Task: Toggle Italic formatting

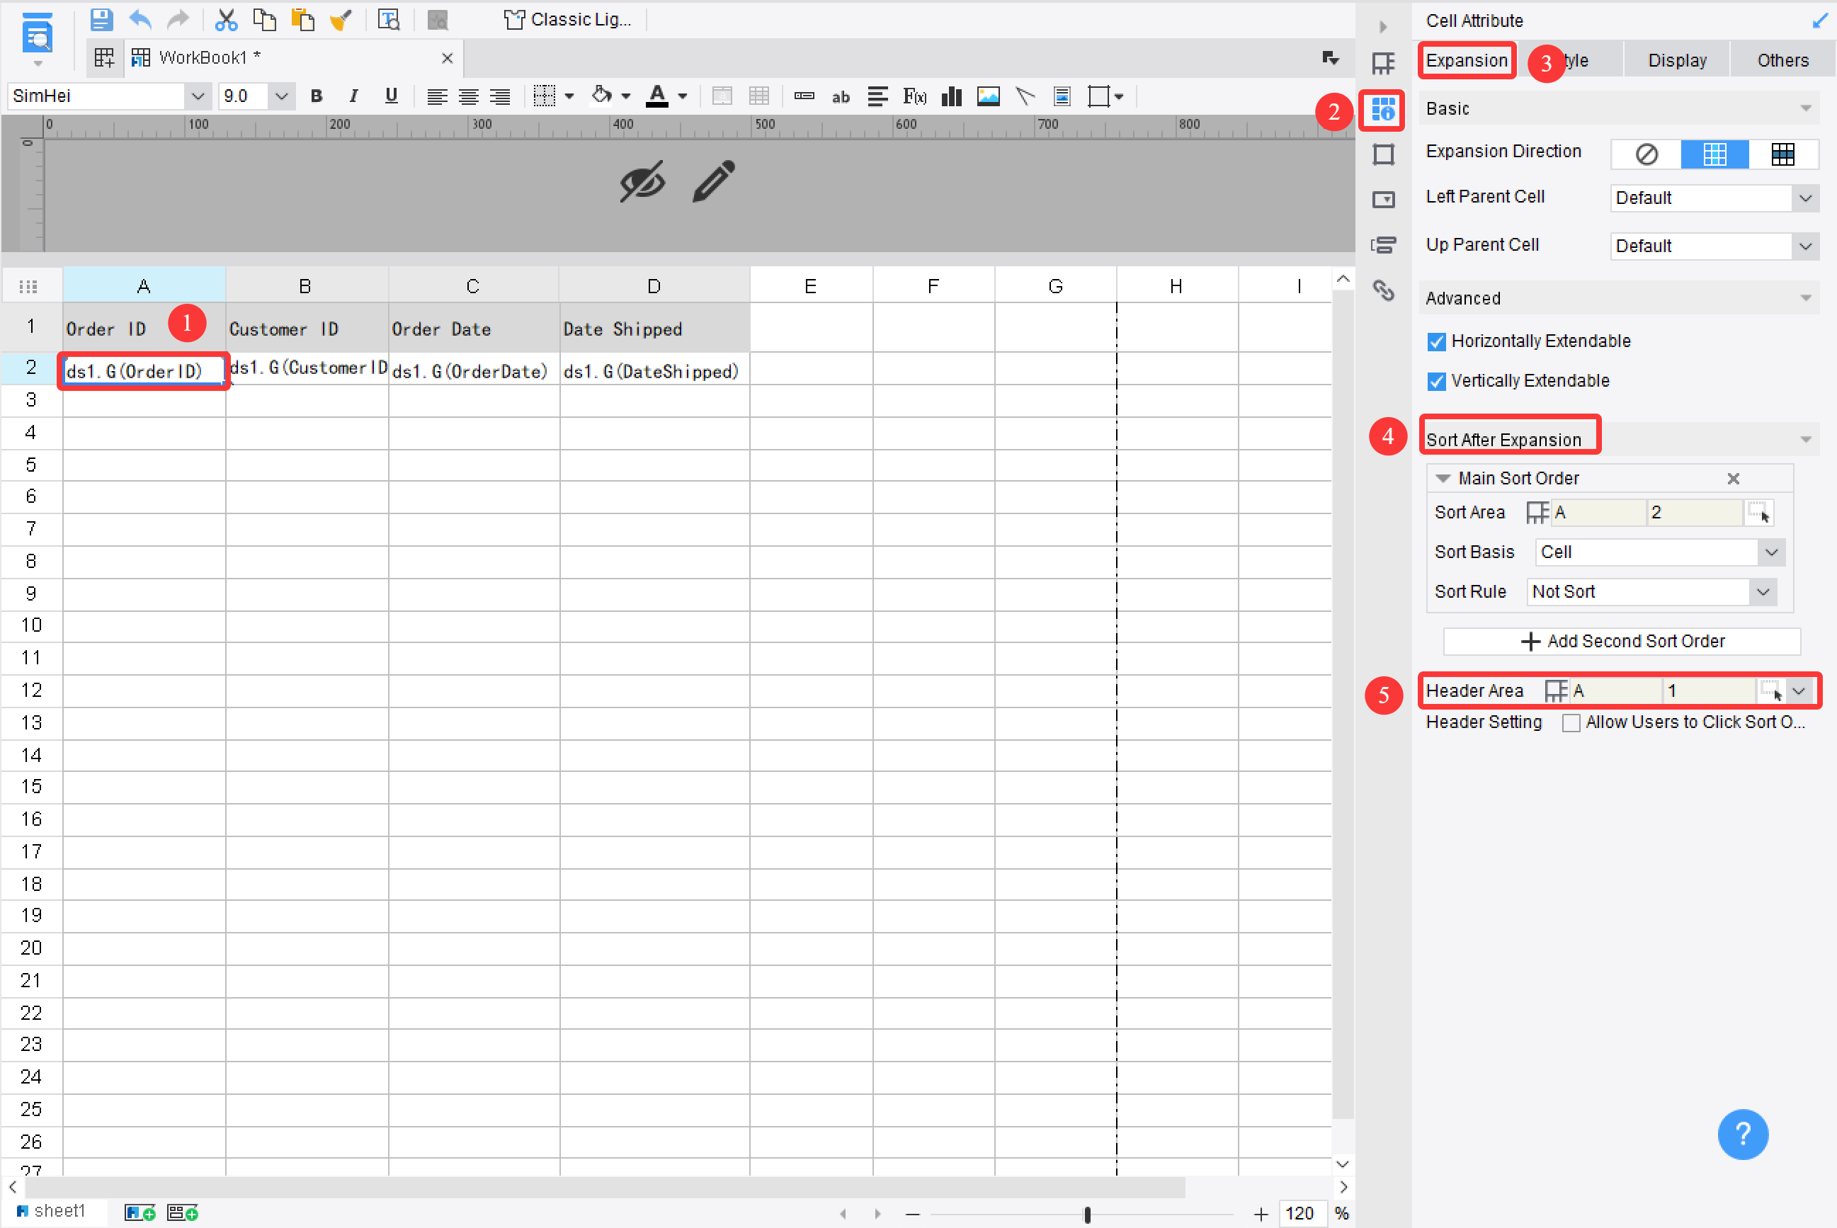Action: (354, 96)
